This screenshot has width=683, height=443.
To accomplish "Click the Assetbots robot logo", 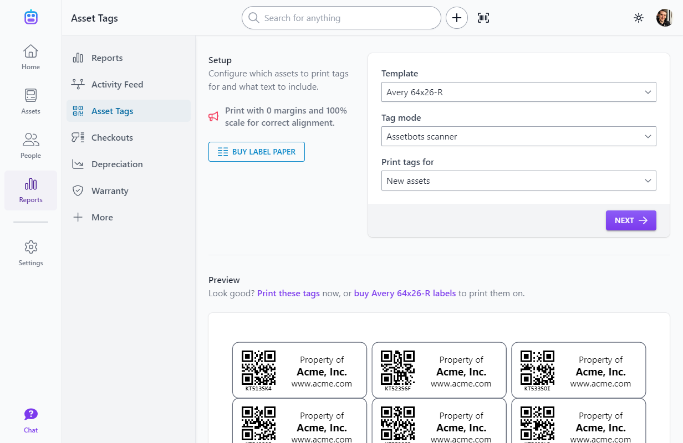I will pyautogui.click(x=31, y=17).
